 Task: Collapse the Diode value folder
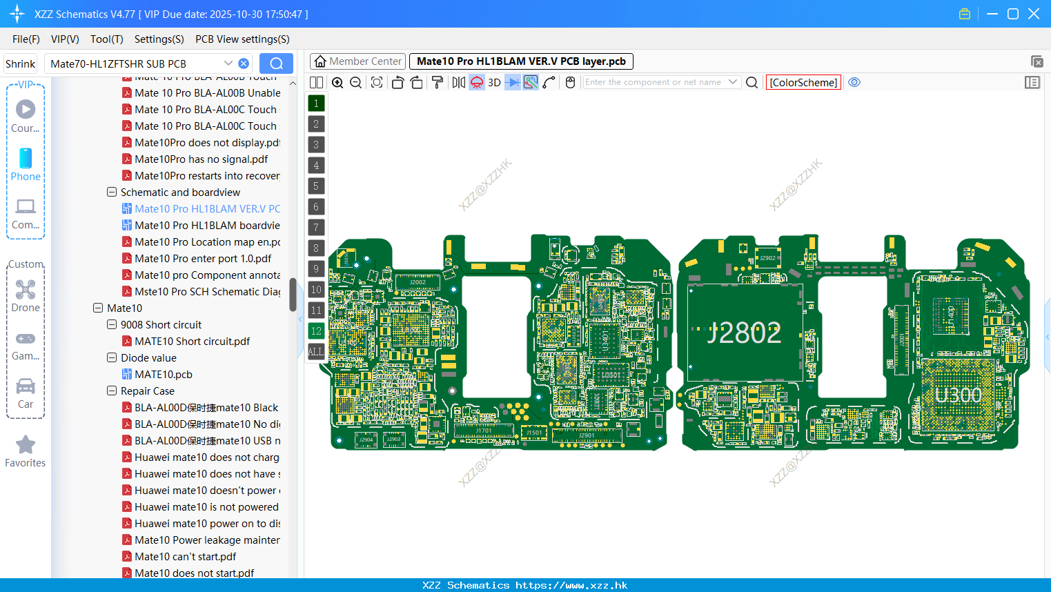pos(112,358)
